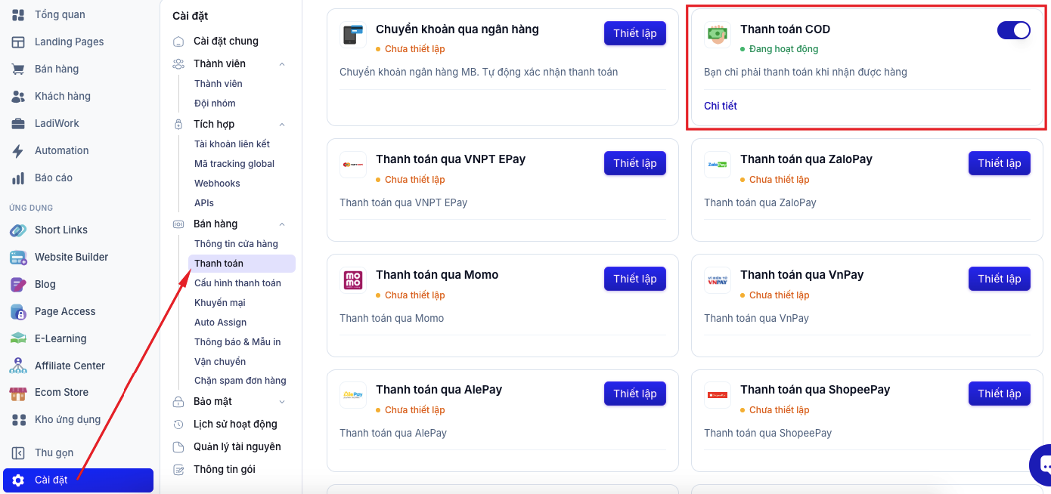Select Cấu hình thanh toán menu item

click(x=237, y=283)
